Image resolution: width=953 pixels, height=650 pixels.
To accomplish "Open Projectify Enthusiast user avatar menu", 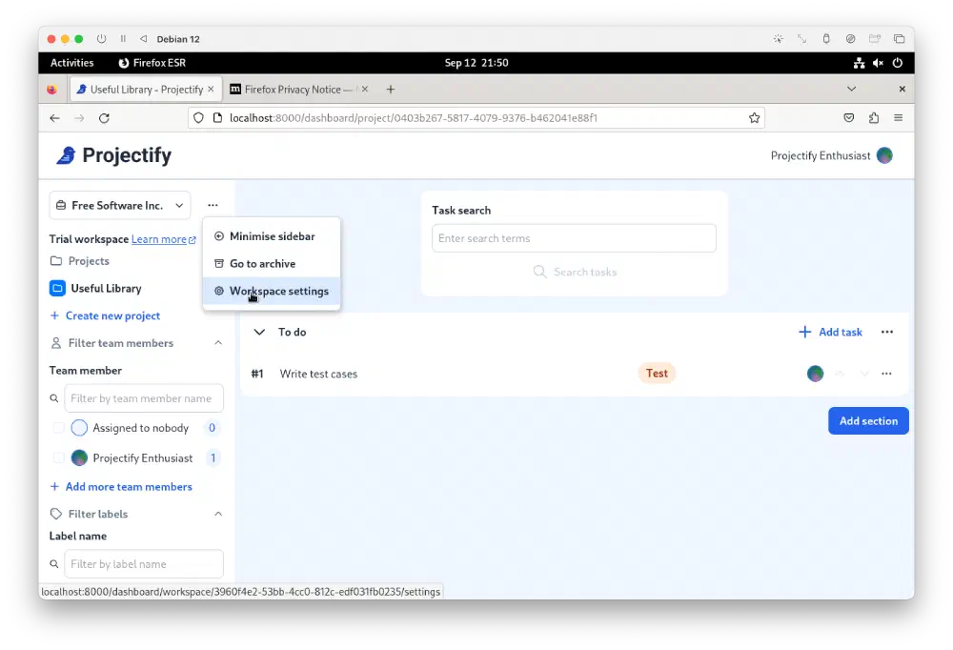I will click(884, 155).
